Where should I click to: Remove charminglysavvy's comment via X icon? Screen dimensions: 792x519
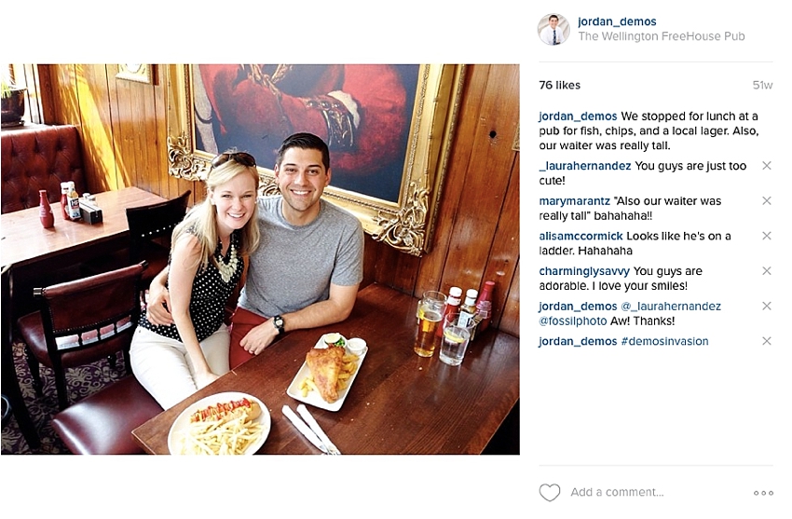766,270
